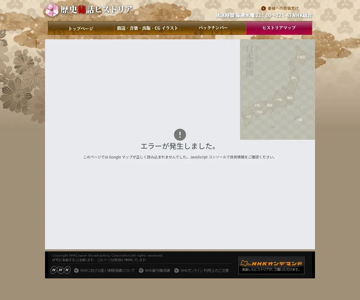Click the 日本地図 map title
Screen dimensions: 360x300
coord(250,61)
